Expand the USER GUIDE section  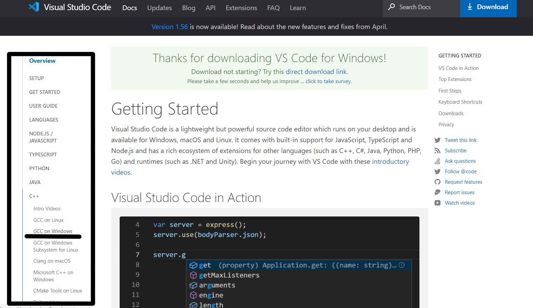43,106
